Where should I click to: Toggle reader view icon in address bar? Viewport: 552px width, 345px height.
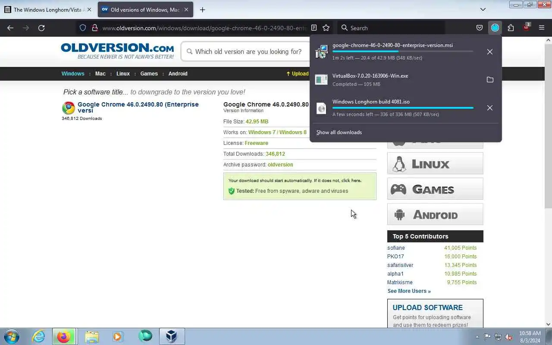coord(314,28)
